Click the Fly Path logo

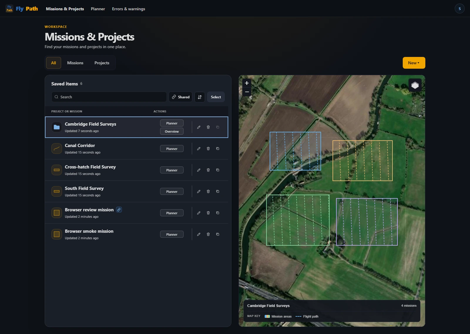(22, 9)
